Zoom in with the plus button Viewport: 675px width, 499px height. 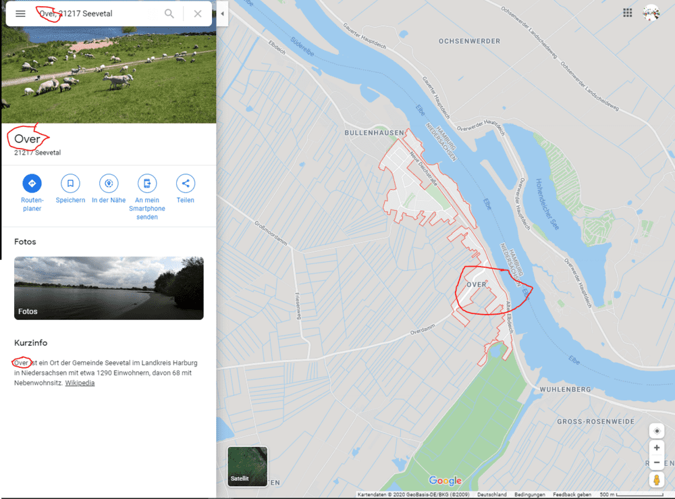click(657, 448)
